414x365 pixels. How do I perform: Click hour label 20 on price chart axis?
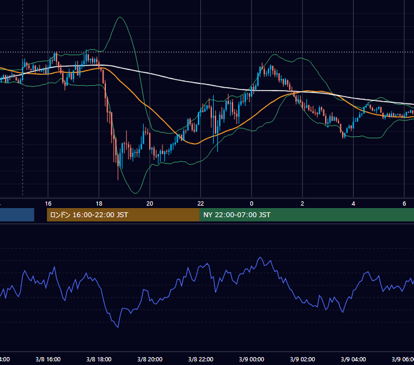tap(150, 204)
